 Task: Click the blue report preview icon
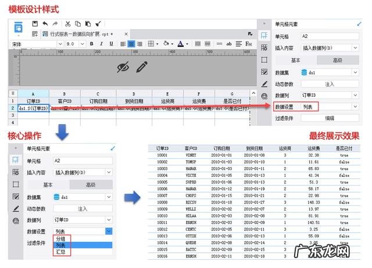point(19,28)
